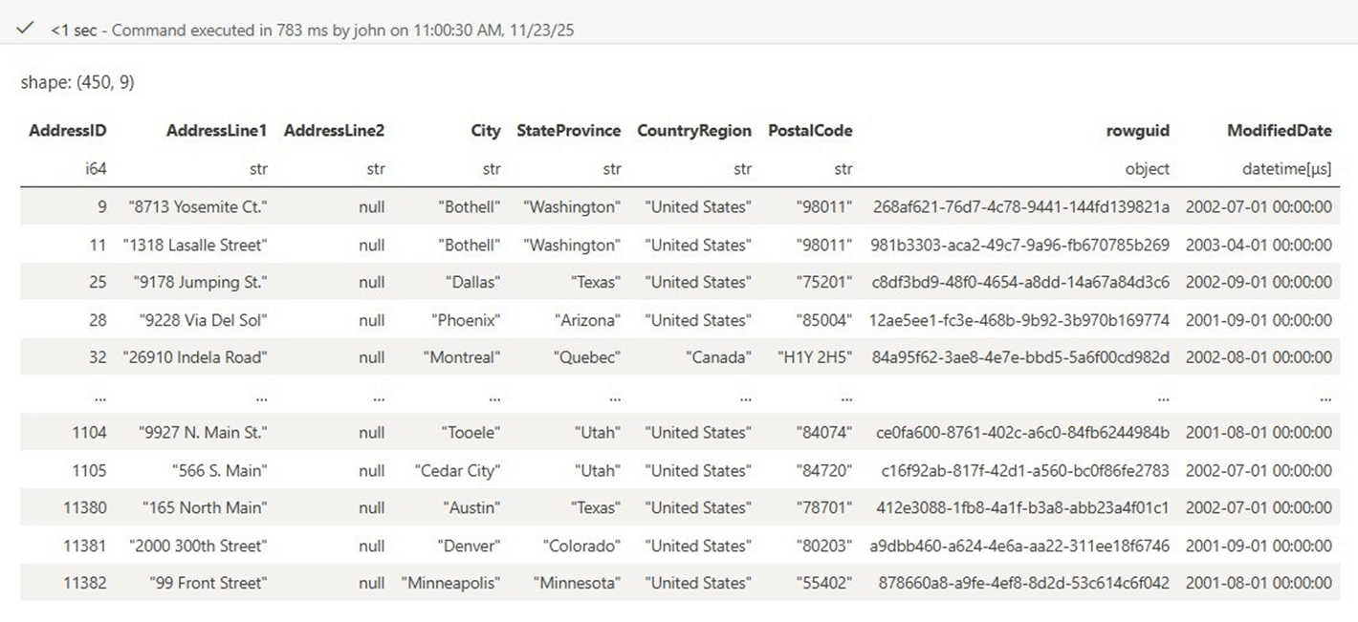This screenshot has width=1358, height=622.
Task: Click the City column header
Action: [485, 130]
